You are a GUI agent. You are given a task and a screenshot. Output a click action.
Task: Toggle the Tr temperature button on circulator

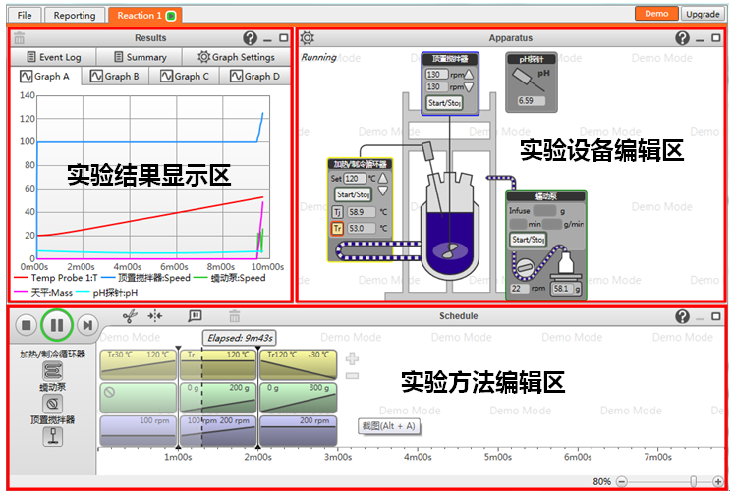[x=336, y=228]
